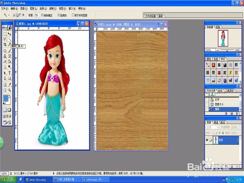Toggle history brush source for 打开 state
This screenshot has height=183, width=244.
tap(207, 100)
